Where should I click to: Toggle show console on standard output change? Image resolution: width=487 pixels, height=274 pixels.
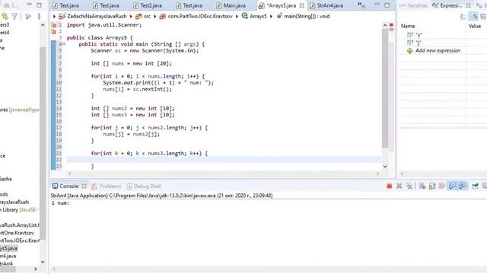pyautogui.click(x=452, y=186)
